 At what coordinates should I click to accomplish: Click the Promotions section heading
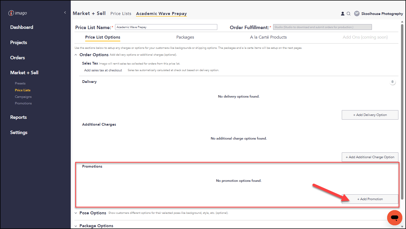pos(92,167)
